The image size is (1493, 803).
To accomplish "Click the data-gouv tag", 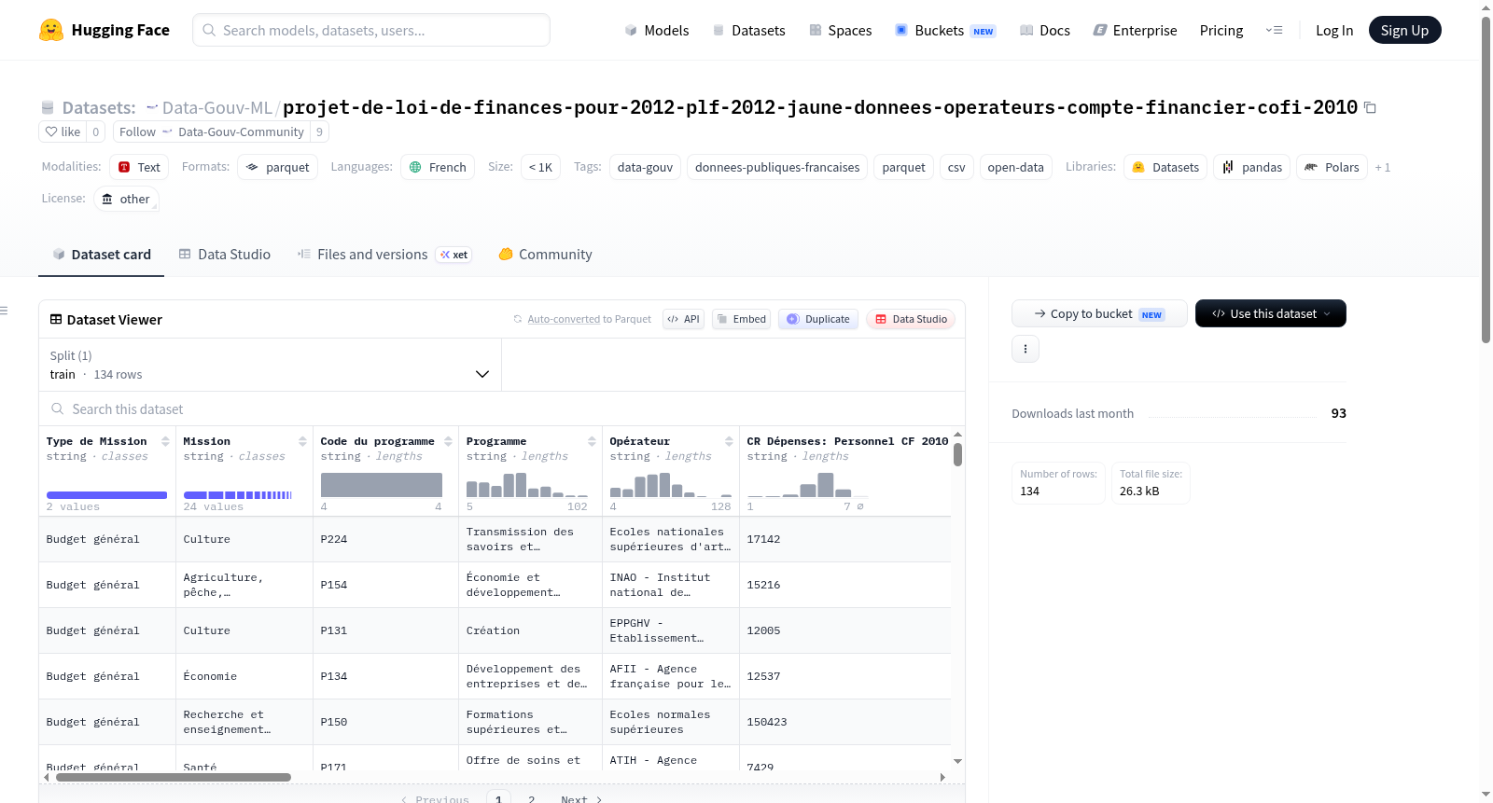I will pyautogui.click(x=645, y=167).
